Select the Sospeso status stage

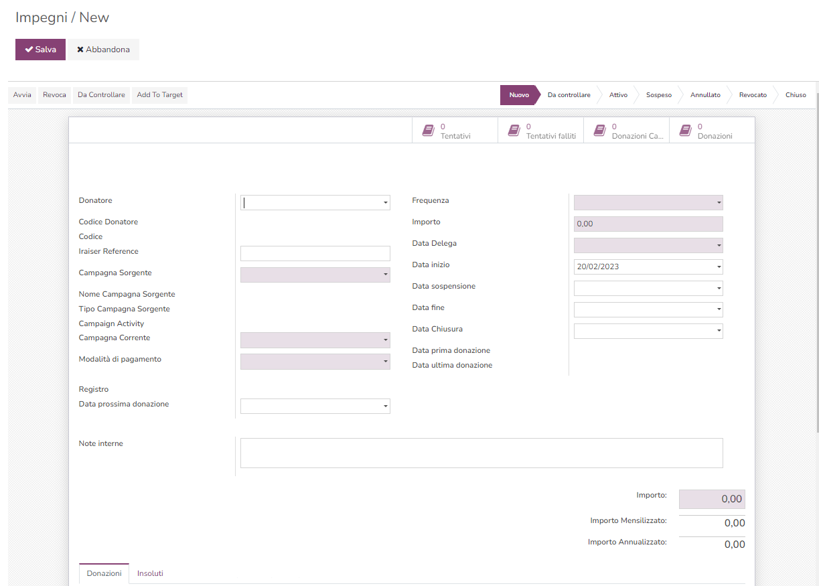click(658, 95)
